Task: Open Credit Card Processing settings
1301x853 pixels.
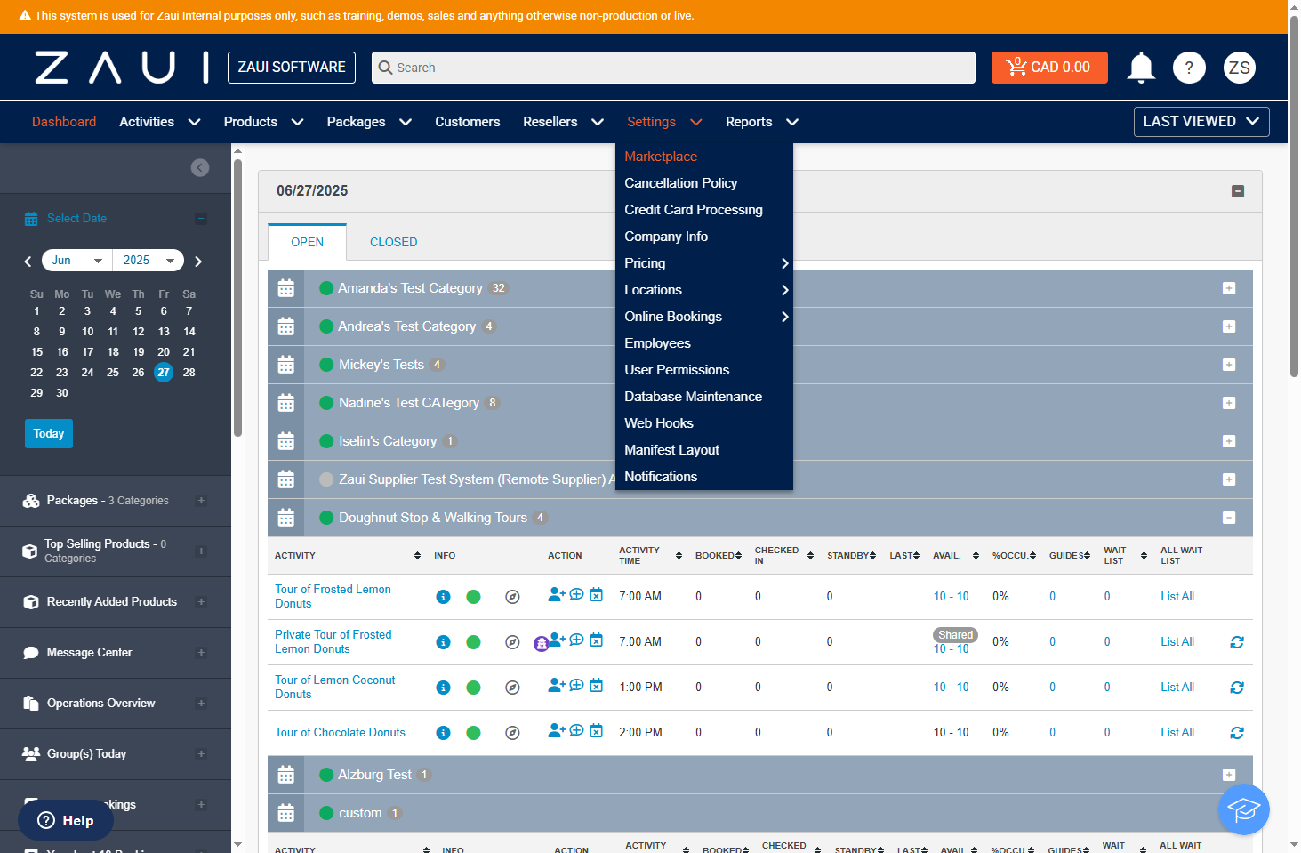Action: (694, 210)
